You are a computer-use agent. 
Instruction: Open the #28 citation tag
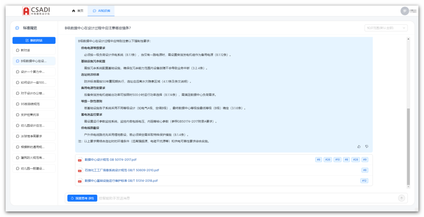(356, 160)
